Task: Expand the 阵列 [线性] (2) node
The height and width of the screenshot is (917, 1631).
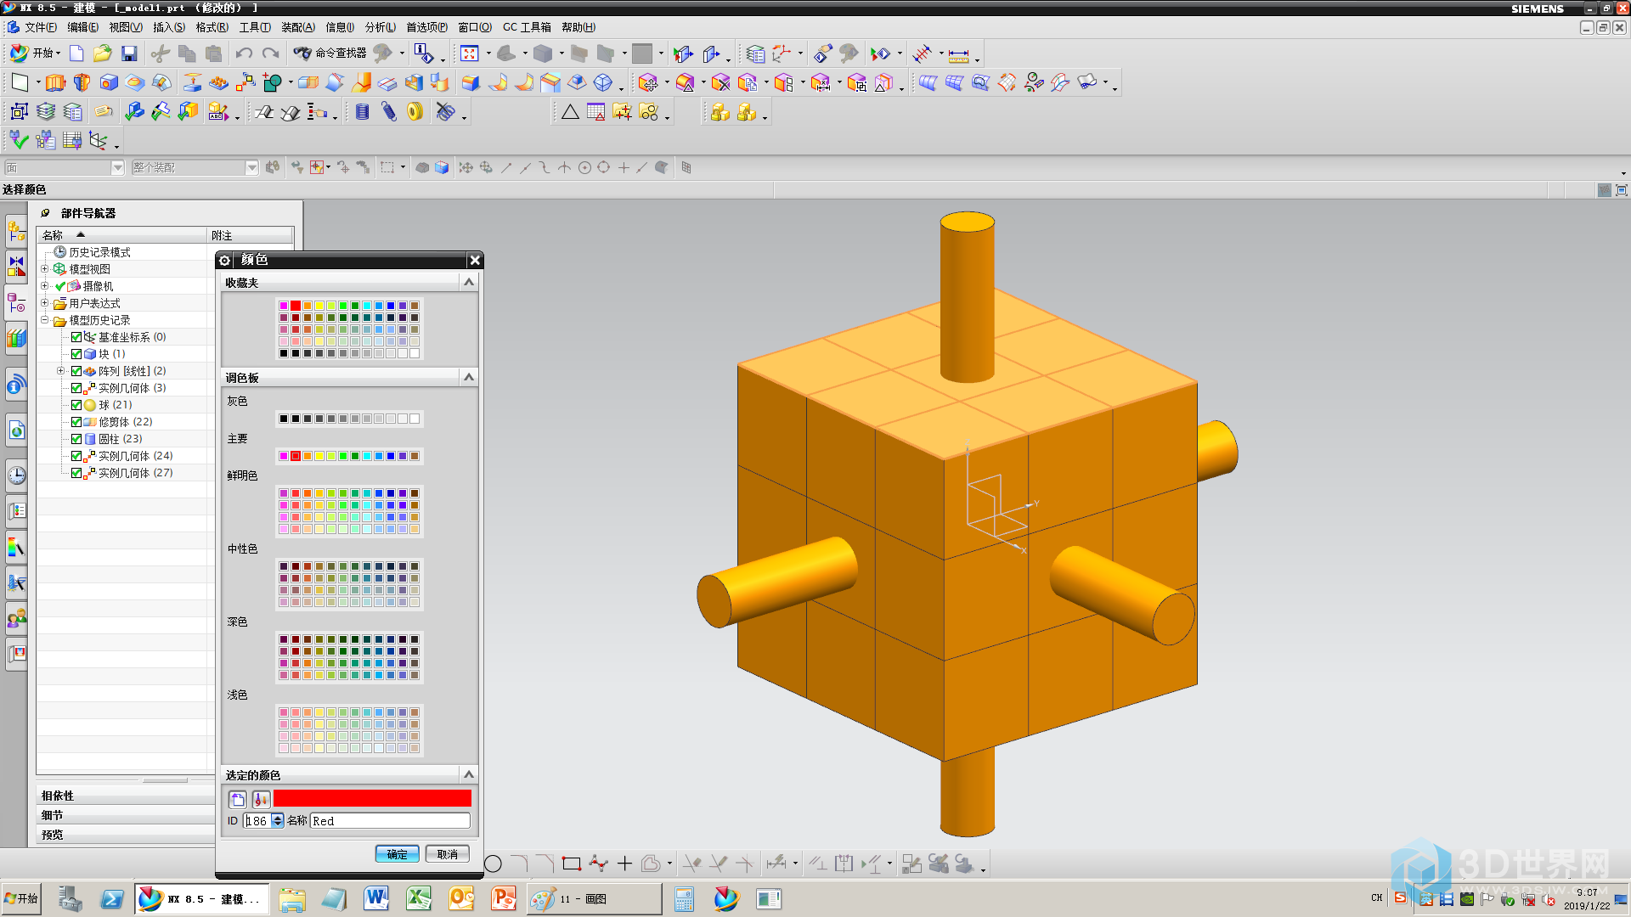Action: (60, 371)
